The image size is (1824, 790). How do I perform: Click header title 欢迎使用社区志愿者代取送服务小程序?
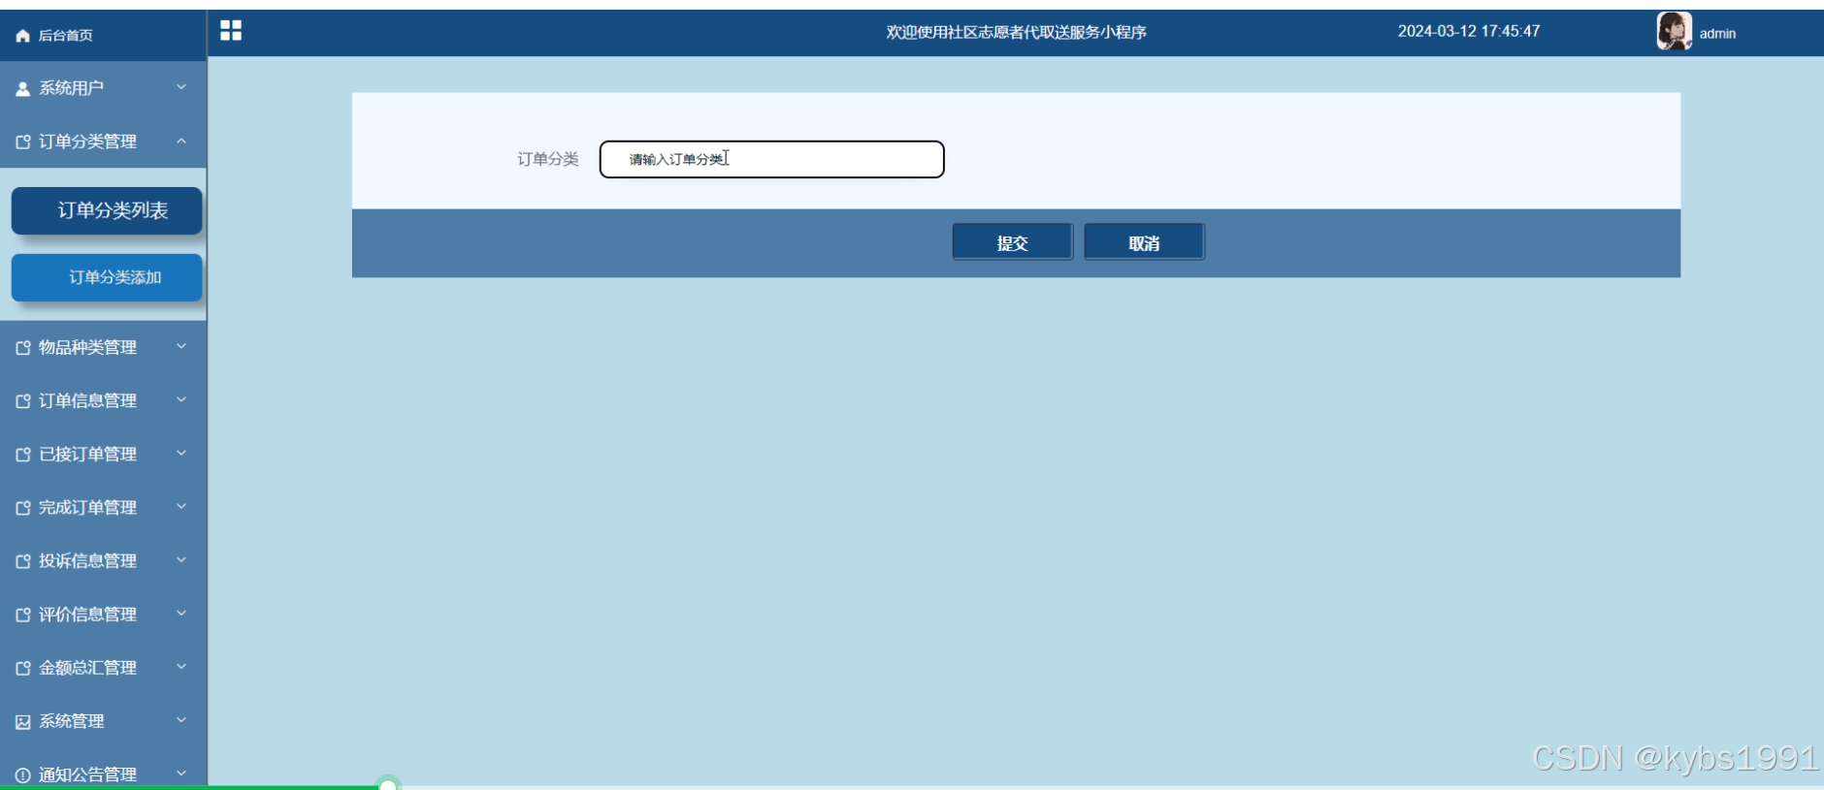pos(1016,32)
